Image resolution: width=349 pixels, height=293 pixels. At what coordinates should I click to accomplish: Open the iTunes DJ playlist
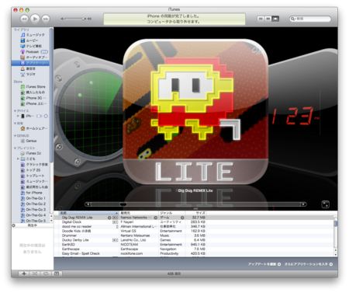[x=31, y=153]
